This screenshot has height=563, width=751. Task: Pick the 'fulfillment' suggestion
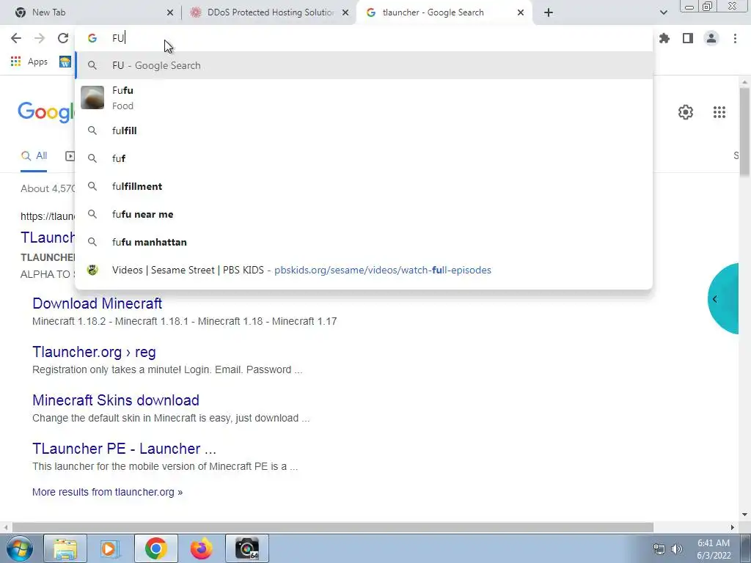click(364, 186)
